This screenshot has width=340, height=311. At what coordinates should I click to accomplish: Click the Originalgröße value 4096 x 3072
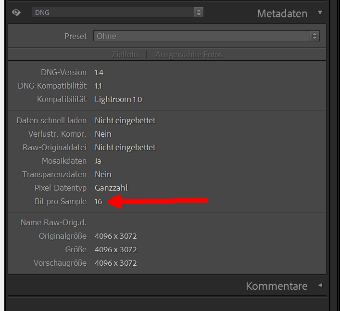click(x=116, y=236)
